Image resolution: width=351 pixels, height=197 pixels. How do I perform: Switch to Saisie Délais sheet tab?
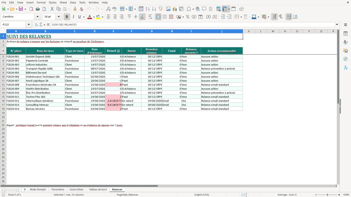coord(76,189)
